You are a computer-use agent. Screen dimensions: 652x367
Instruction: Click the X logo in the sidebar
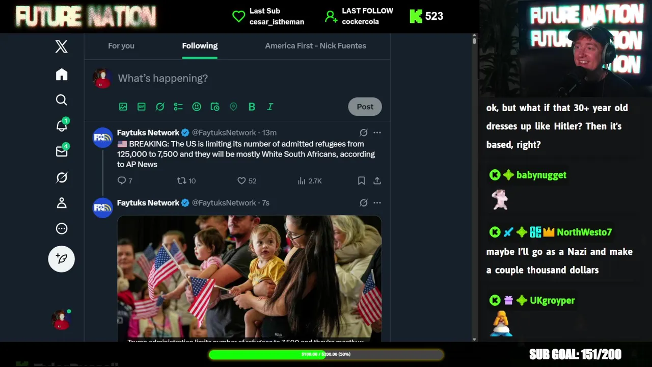(x=62, y=47)
